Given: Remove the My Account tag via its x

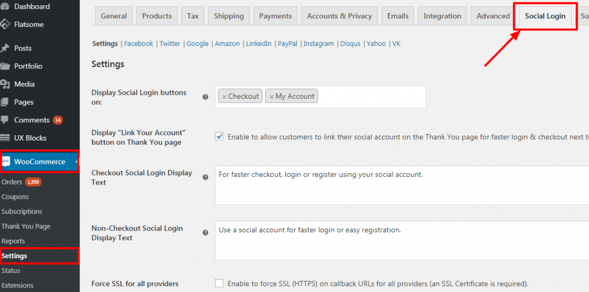Looking at the screenshot, I should pos(271,97).
